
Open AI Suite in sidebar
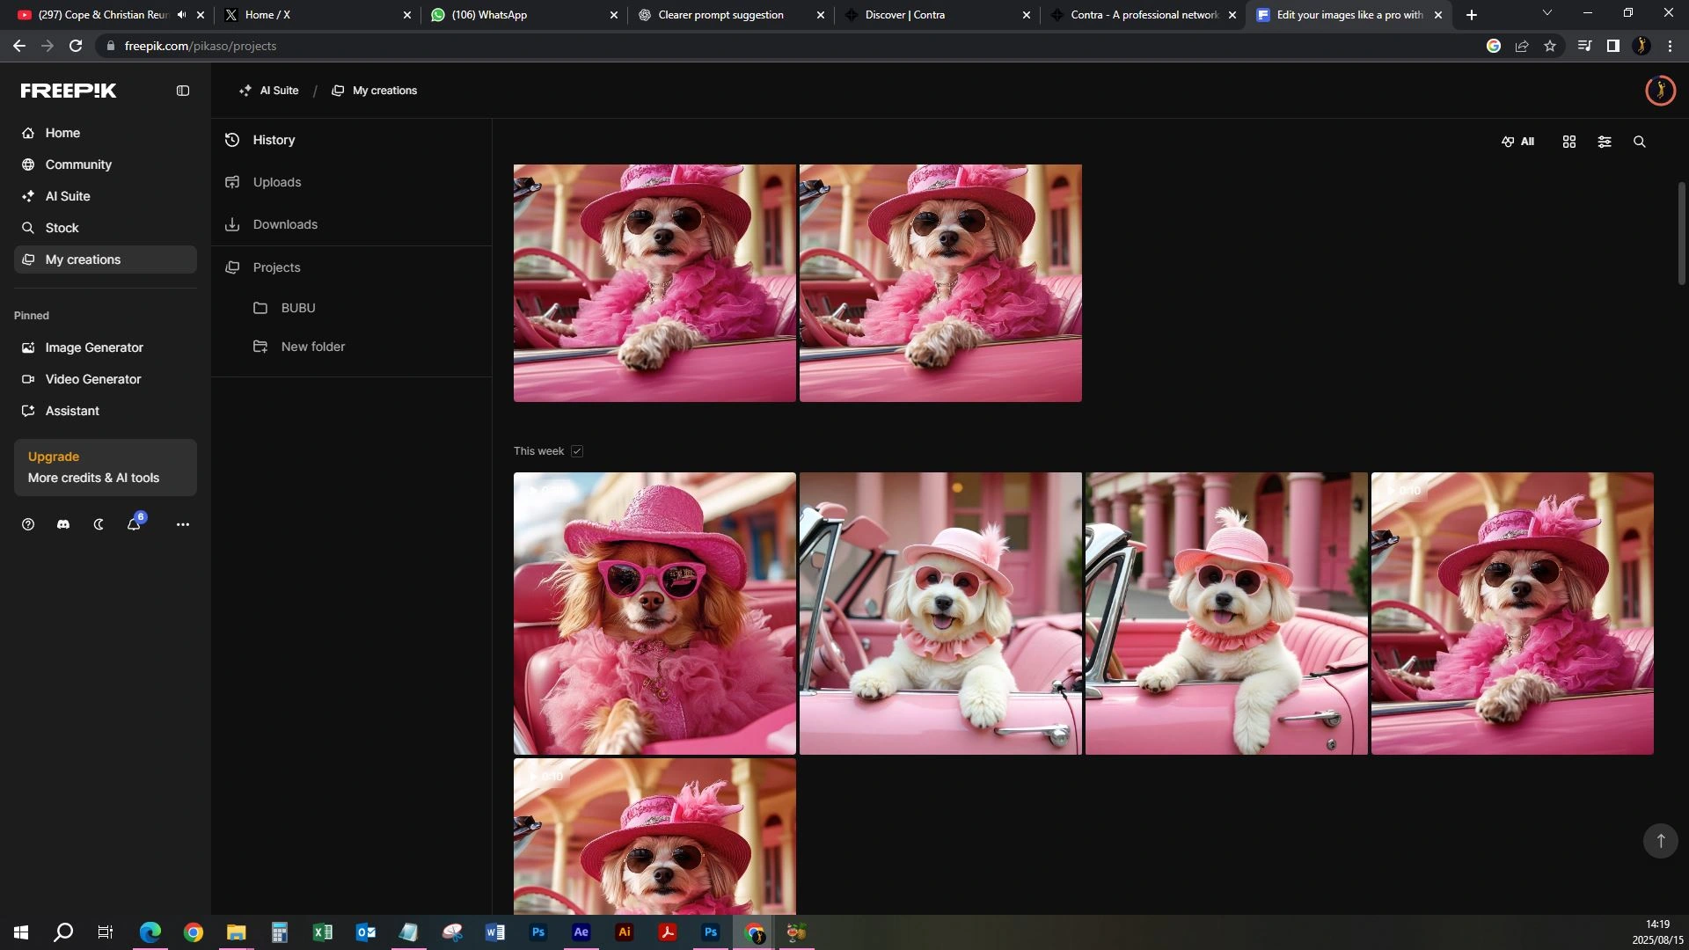click(x=106, y=196)
